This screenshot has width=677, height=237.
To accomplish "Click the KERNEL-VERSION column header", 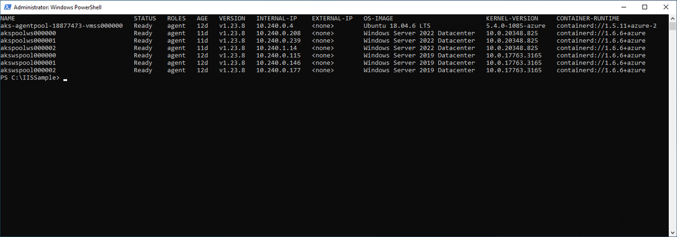I will coord(512,18).
